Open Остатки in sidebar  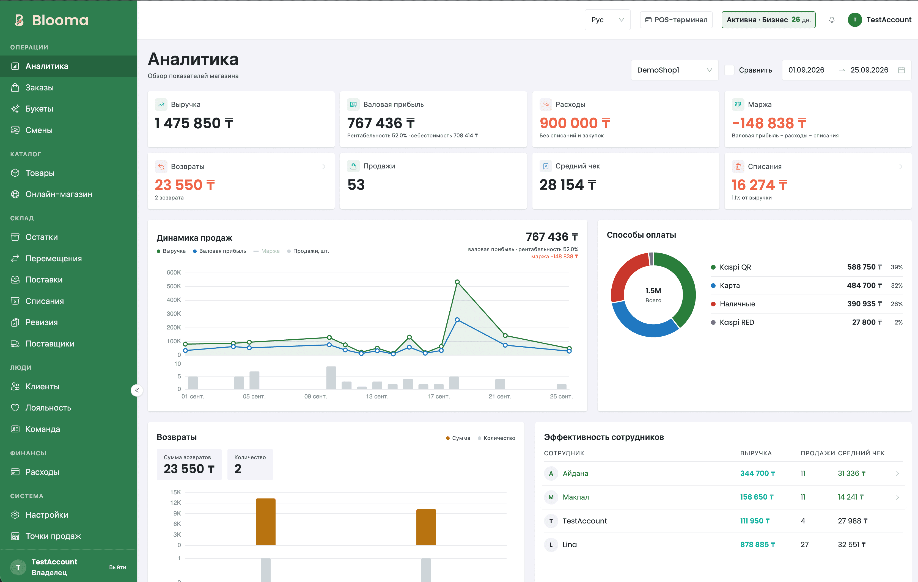[x=68, y=237]
